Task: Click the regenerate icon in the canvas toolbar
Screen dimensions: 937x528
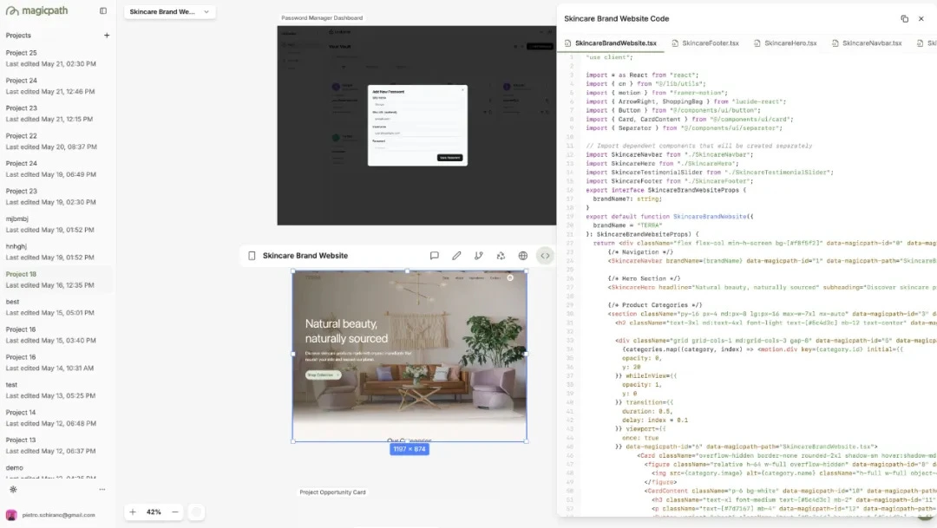Action: (x=501, y=256)
